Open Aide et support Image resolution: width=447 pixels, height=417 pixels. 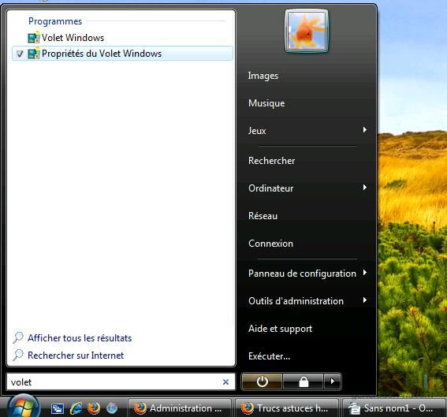pos(280,329)
